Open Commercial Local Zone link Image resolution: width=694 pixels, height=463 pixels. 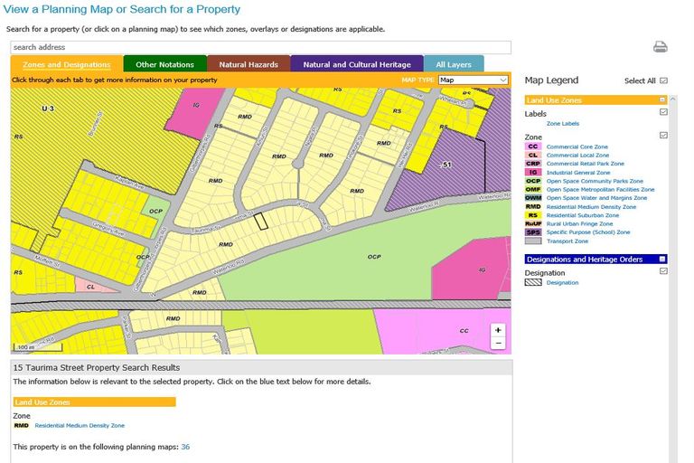(x=577, y=155)
